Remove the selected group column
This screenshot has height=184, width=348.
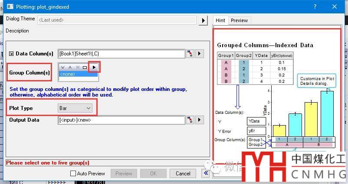click(x=78, y=67)
